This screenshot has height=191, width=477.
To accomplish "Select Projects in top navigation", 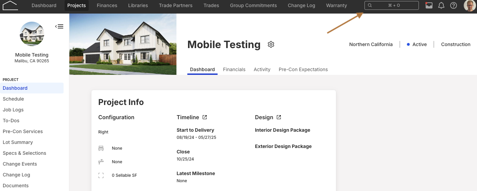I will 76,5.
